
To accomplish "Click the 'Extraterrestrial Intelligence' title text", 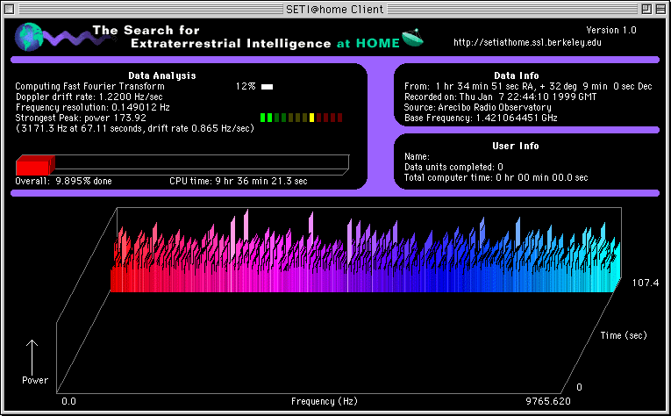I will pos(231,43).
